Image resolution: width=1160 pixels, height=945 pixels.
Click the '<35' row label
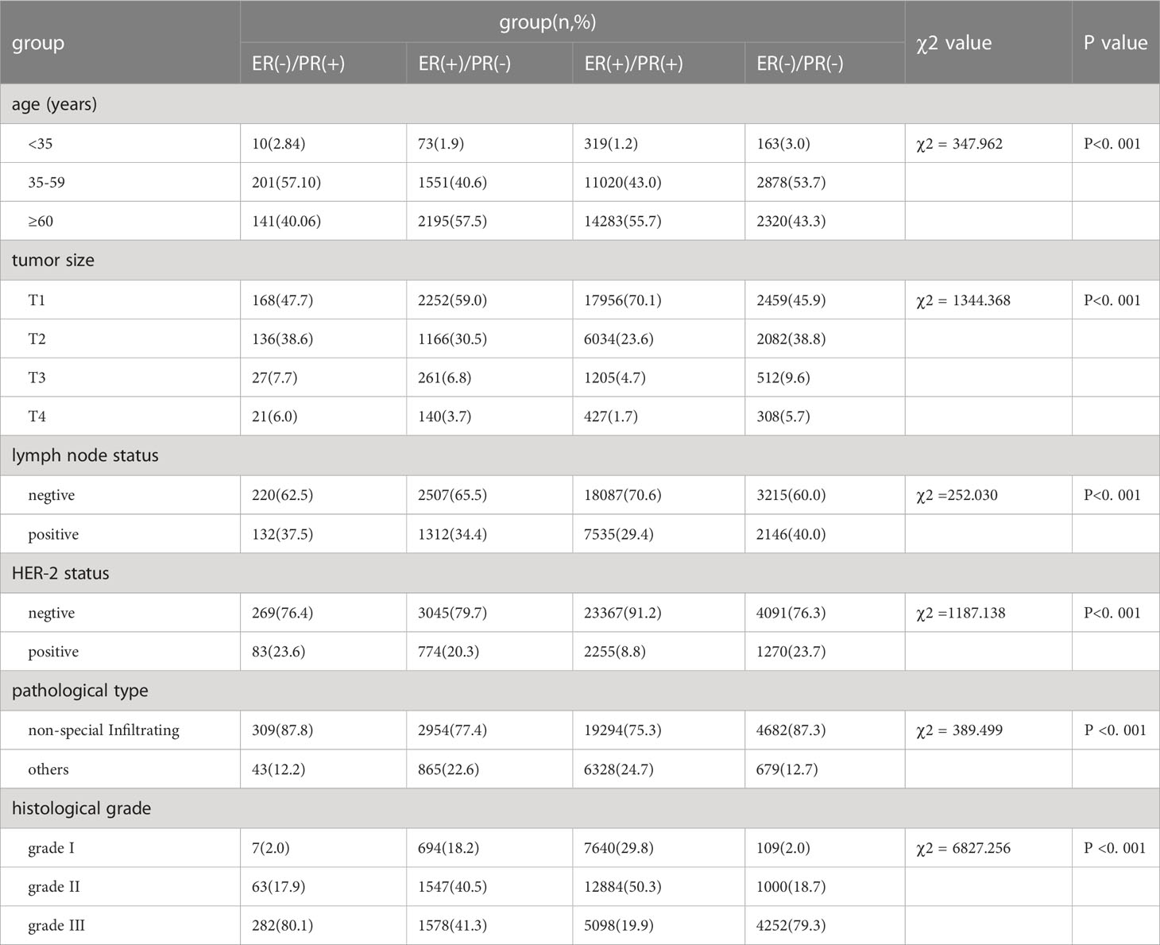[41, 144]
